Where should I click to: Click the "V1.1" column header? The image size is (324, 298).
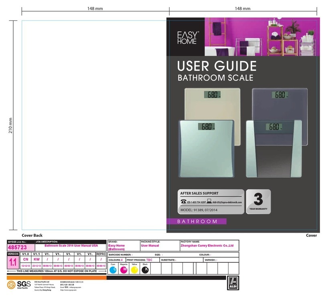36,254
